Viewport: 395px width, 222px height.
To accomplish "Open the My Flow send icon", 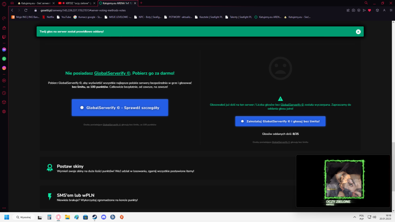I will (x=364, y=10).
